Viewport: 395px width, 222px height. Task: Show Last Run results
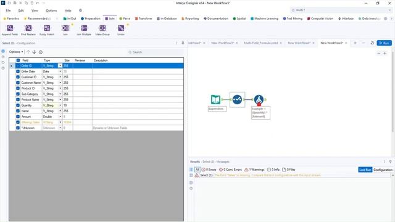pos(365,170)
